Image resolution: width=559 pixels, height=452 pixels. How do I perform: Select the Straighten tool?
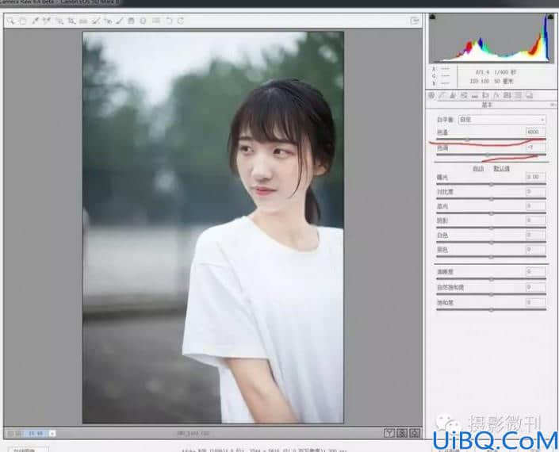pos(83,21)
